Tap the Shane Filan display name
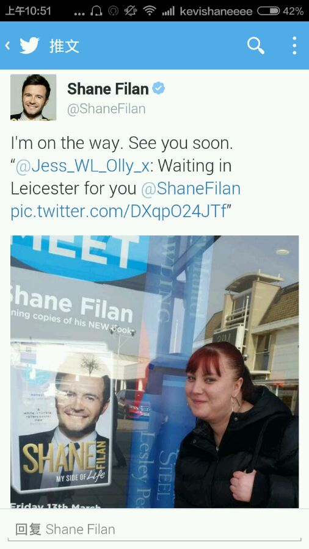The height and width of the screenshot is (549, 309). 108,89
